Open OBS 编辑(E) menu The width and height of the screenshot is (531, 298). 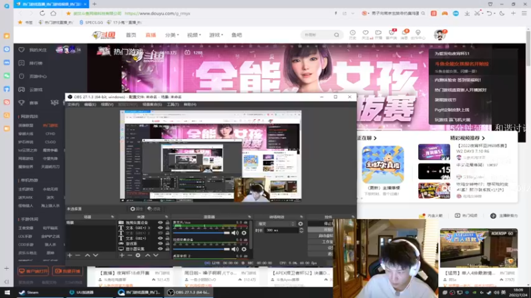pyautogui.click(x=90, y=105)
